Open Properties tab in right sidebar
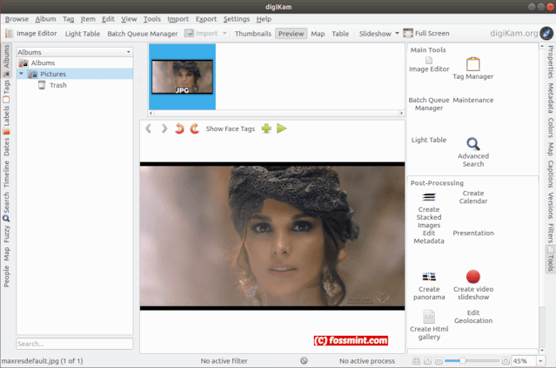 [x=550, y=62]
